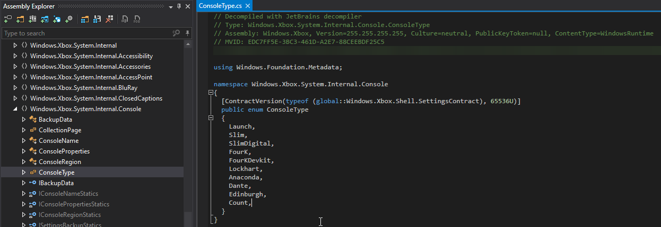Click the Open assembly folder icon in toolbar
Viewport: 661px width, 227px height.
point(20,20)
